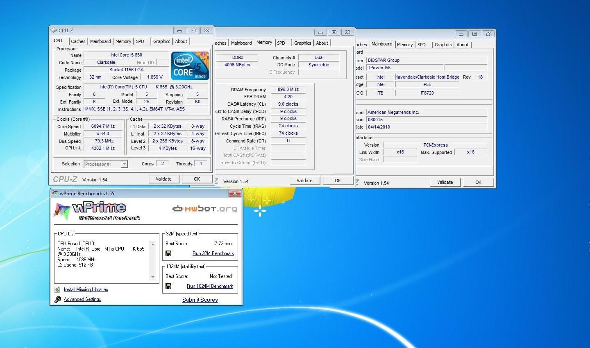Viewport: 590px width, 348px height.
Task: Click the wPrime Multithreaded Benchmark logo
Action: tap(97, 212)
